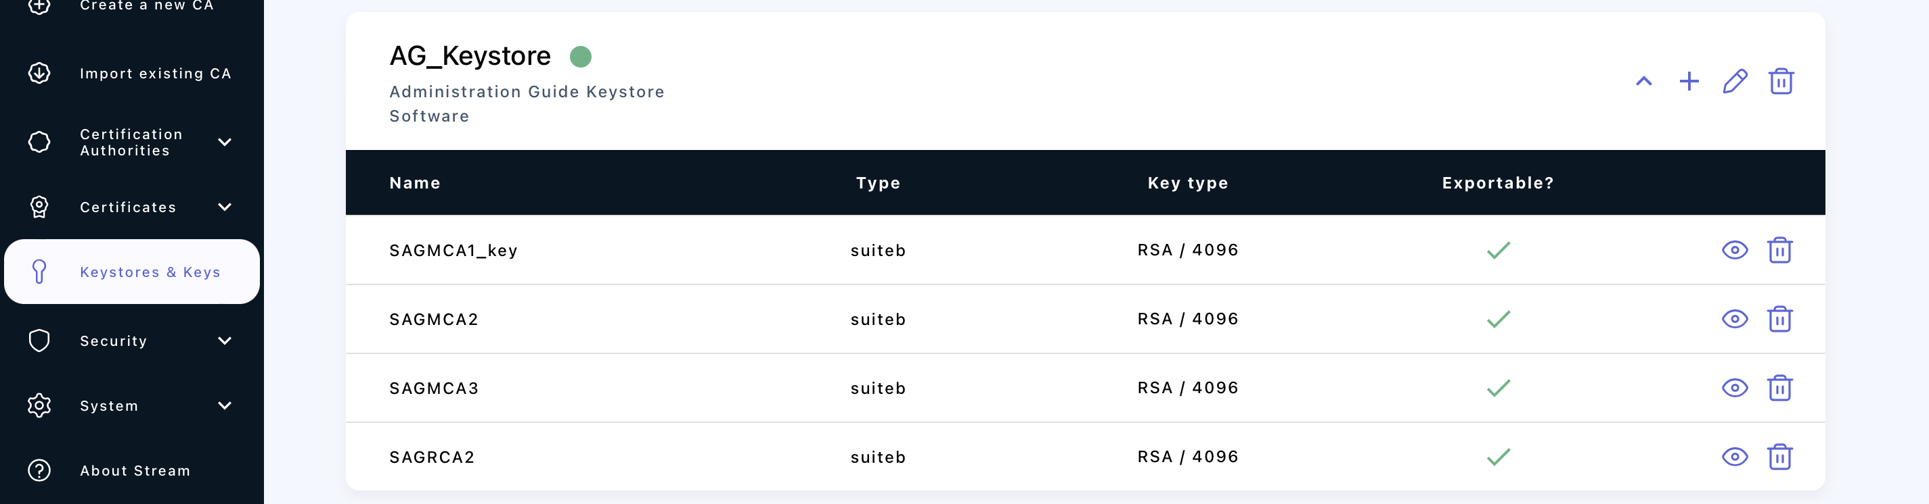
Task: Collapse the AG_Keystore panel with the chevron
Action: click(x=1643, y=82)
